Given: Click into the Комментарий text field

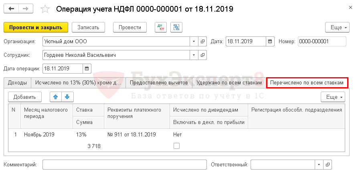Looking at the screenshot, I should 124,164.
